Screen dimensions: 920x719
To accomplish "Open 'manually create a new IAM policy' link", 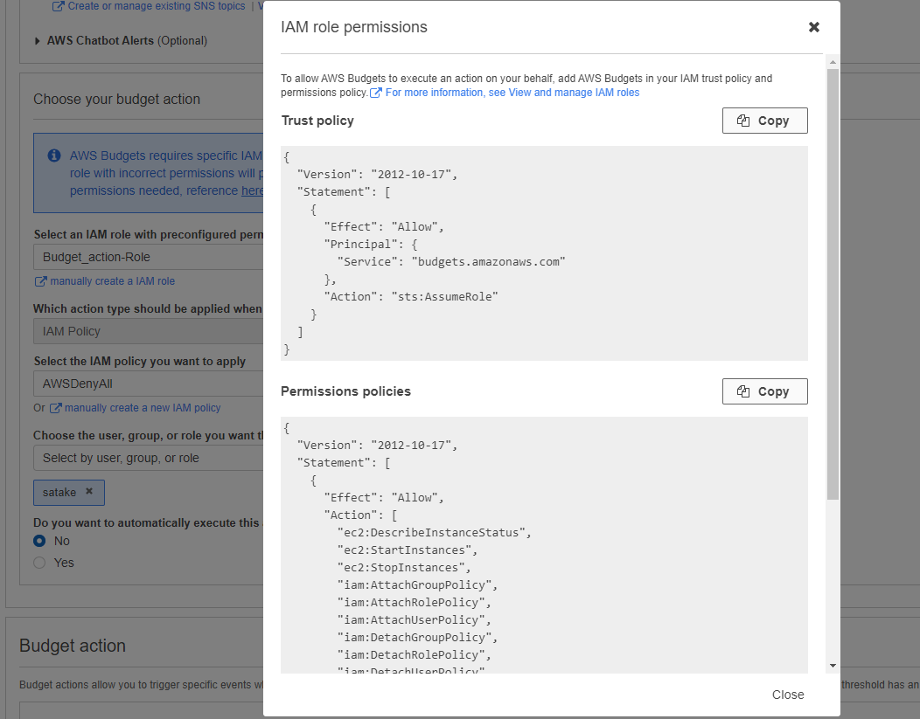I will tap(143, 408).
